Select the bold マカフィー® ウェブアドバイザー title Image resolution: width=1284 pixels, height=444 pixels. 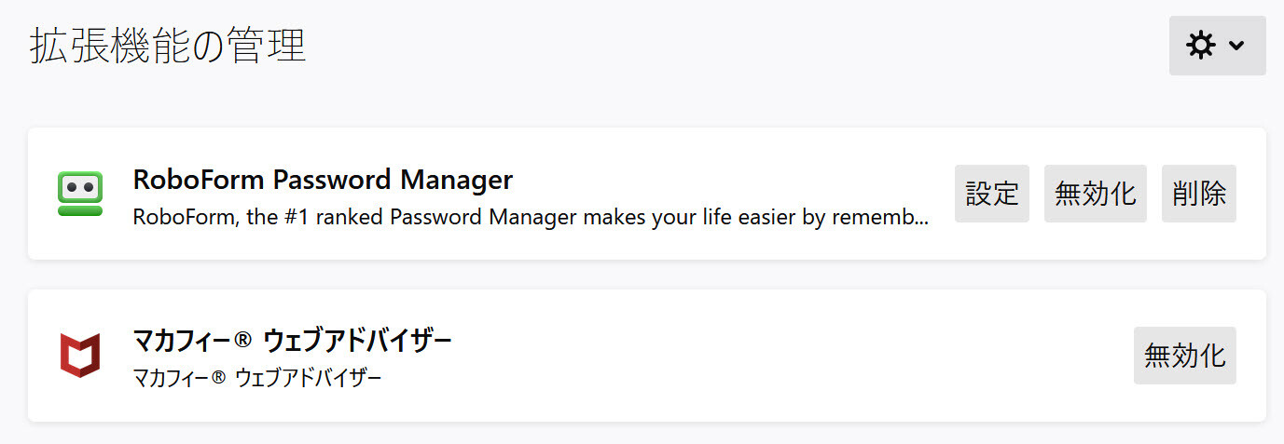pos(293,341)
